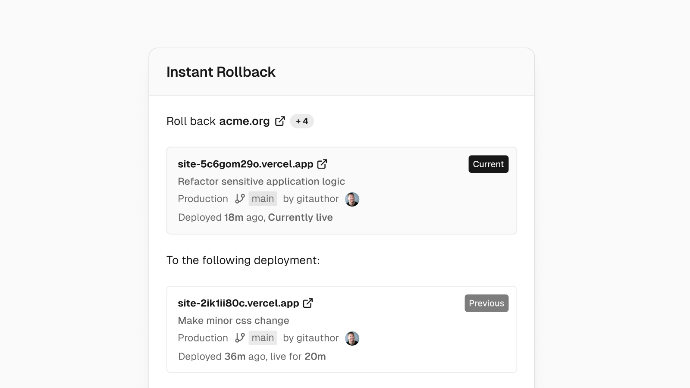Viewport: 690px width, 388px height.
Task: Open gitauthor's avatar on the current deployment
Action: [x=352, y=199]
